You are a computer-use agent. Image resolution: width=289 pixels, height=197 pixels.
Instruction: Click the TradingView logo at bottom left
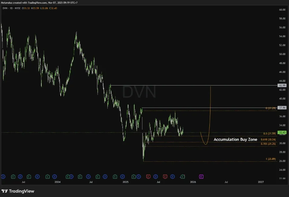point(18,191)
